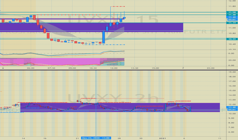Viewport: 238px width, 140px height.
Task: Click the 15:00 time axis label
Action: [156, 68]
